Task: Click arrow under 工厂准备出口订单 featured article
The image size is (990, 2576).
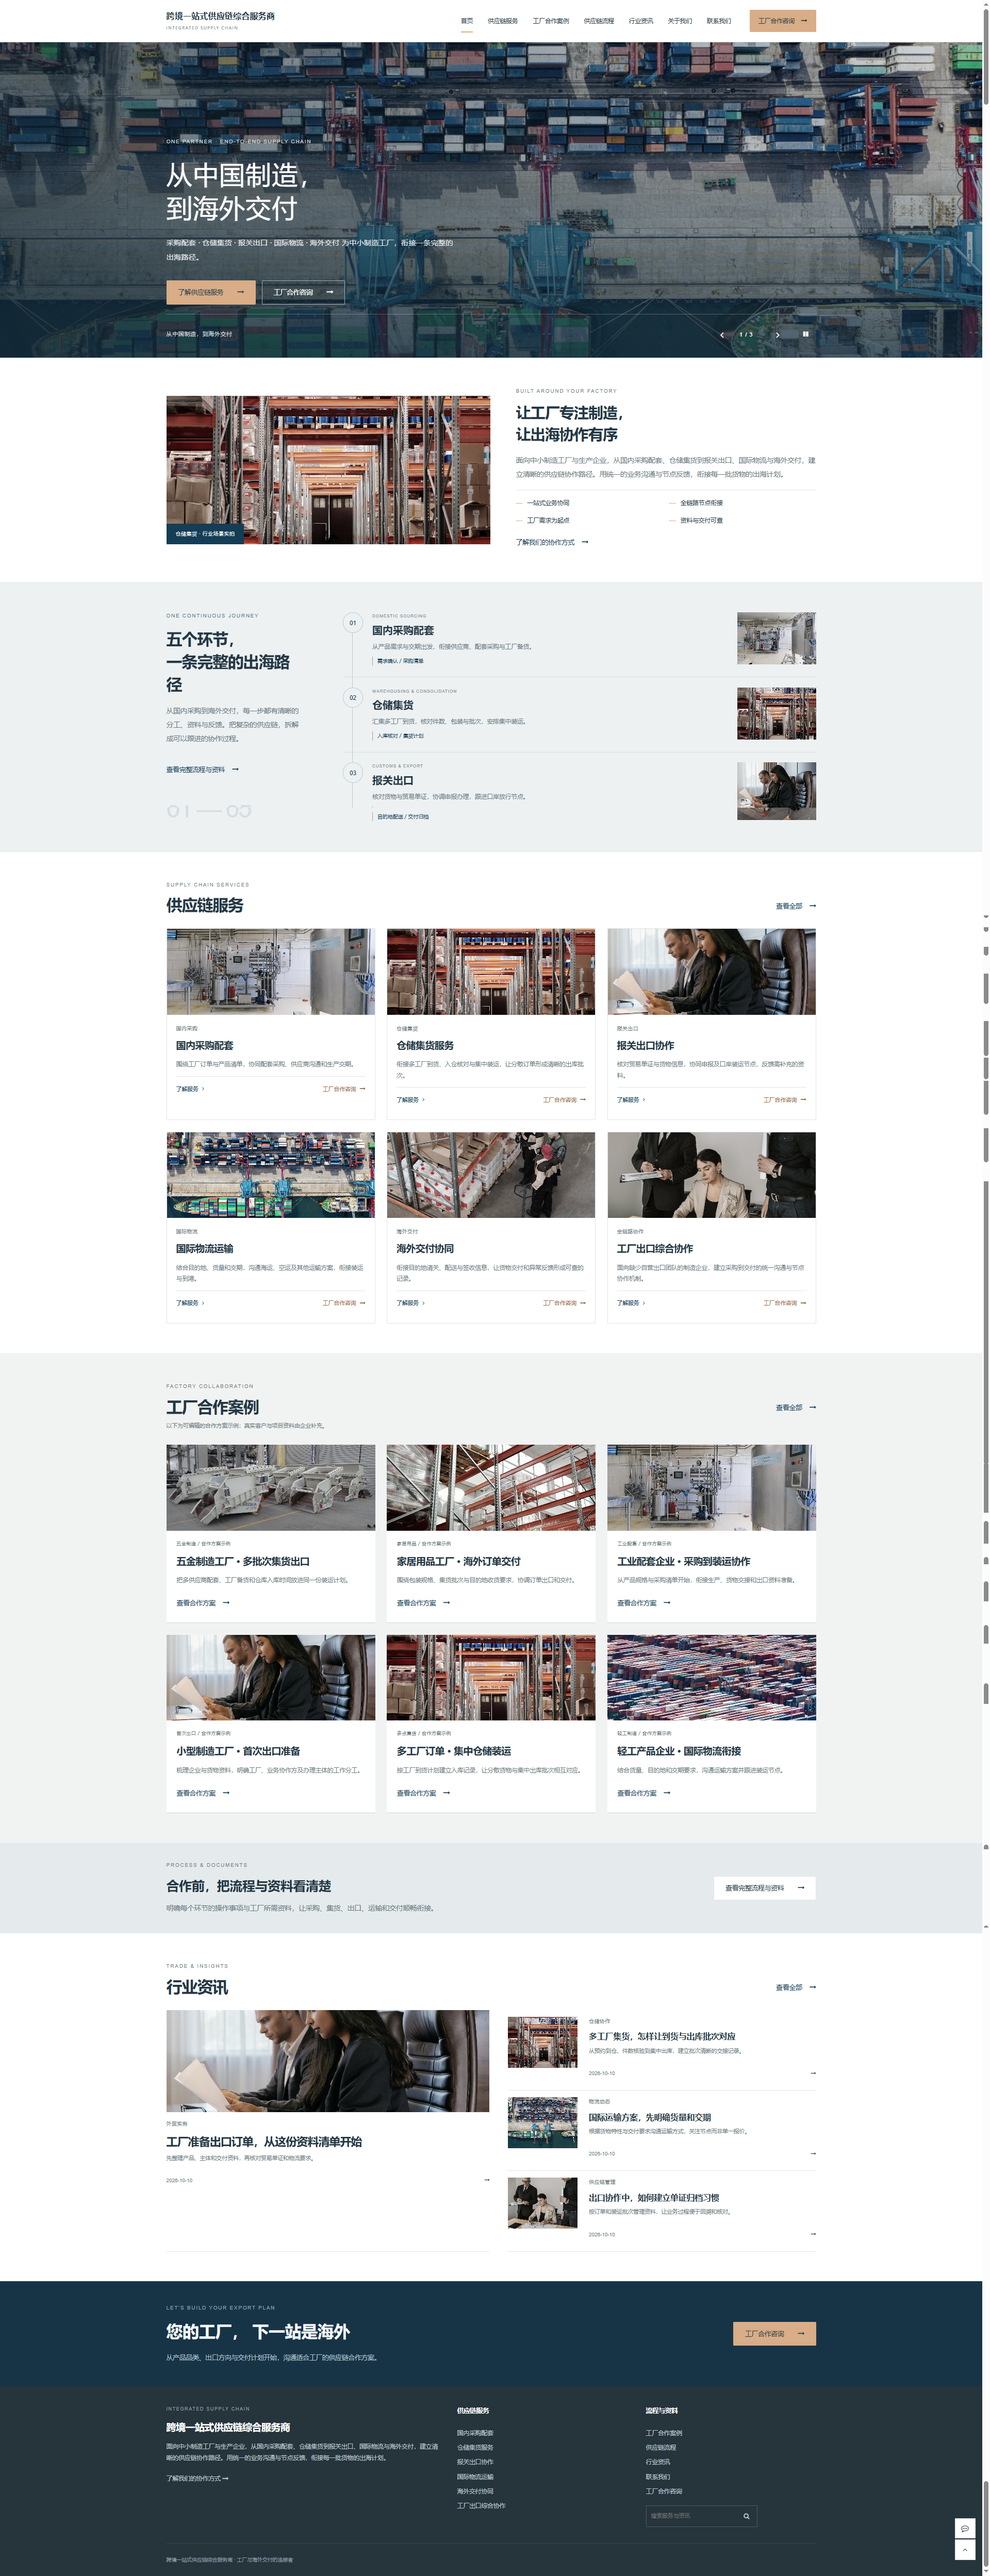Action: 486,2180
